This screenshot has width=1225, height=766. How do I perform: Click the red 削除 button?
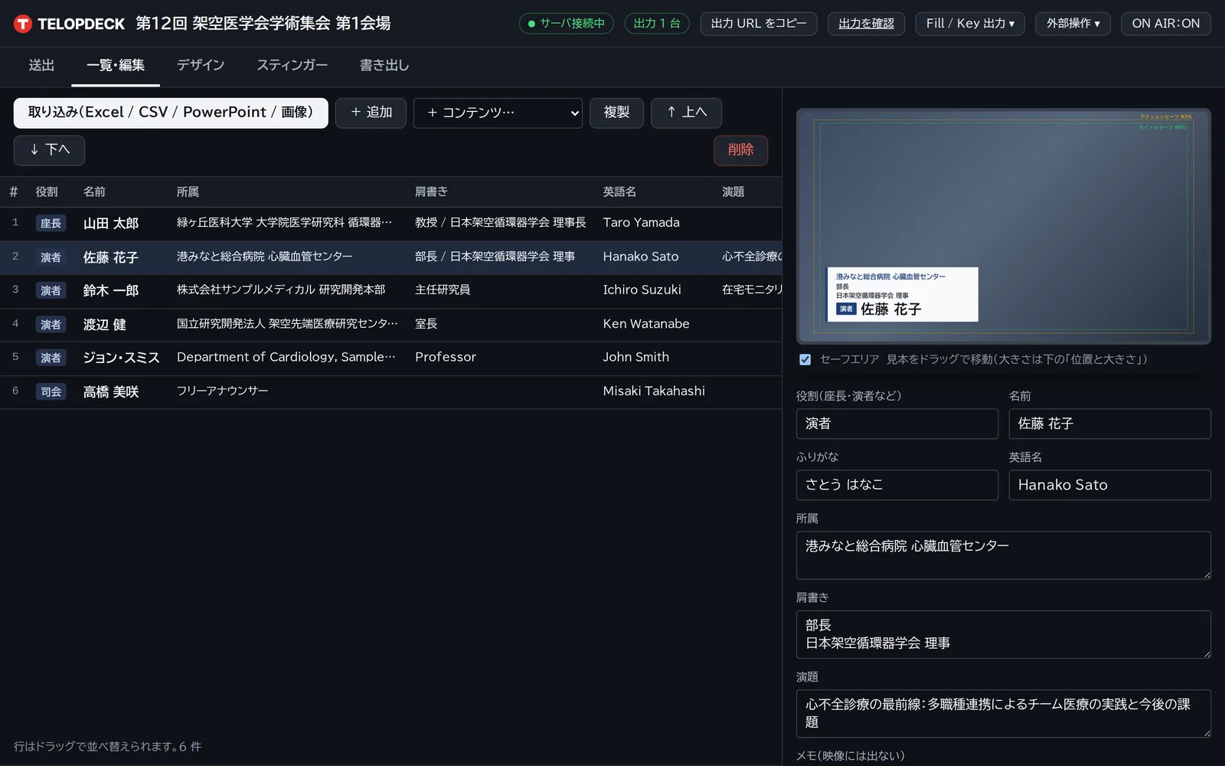pos(740,150)
